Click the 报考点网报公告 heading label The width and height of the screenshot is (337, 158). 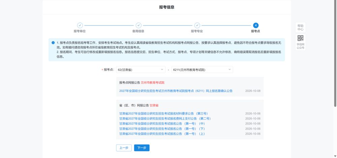click(x=130, y=83)
